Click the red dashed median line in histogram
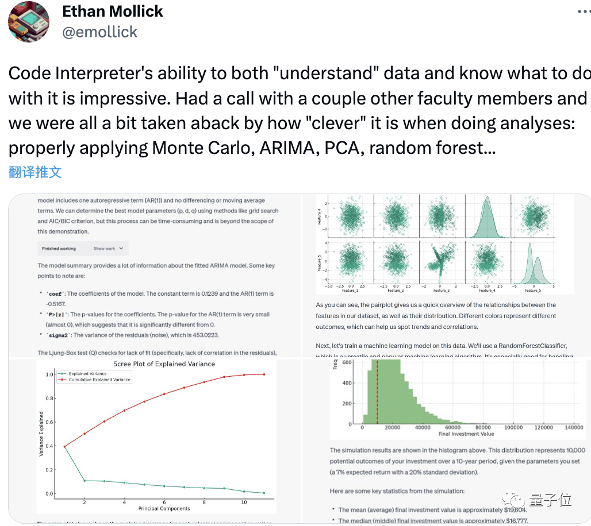The height and width of the screenshot is (526, 591). 377,392
